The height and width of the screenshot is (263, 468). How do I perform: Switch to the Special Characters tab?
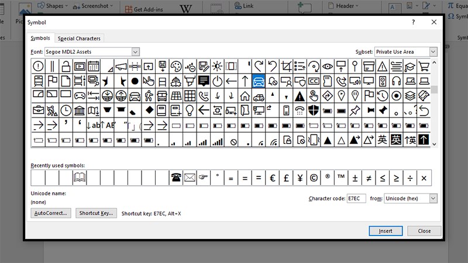tap(79, 39)
